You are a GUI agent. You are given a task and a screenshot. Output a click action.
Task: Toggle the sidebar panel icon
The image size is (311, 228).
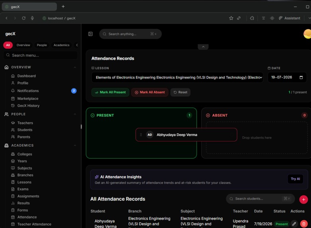click(x=90, y=34)
